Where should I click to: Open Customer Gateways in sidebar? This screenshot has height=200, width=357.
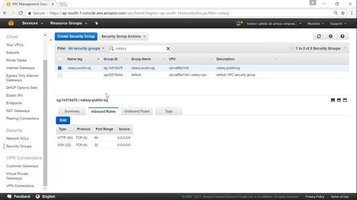[x=22, y=166]
